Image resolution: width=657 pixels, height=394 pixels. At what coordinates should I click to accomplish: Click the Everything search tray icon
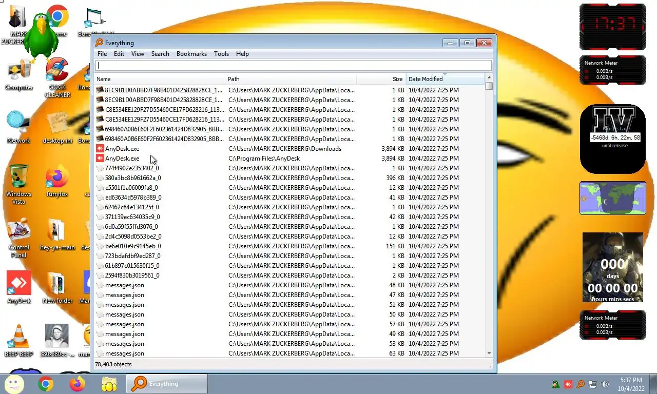click(x=581, y=384)
